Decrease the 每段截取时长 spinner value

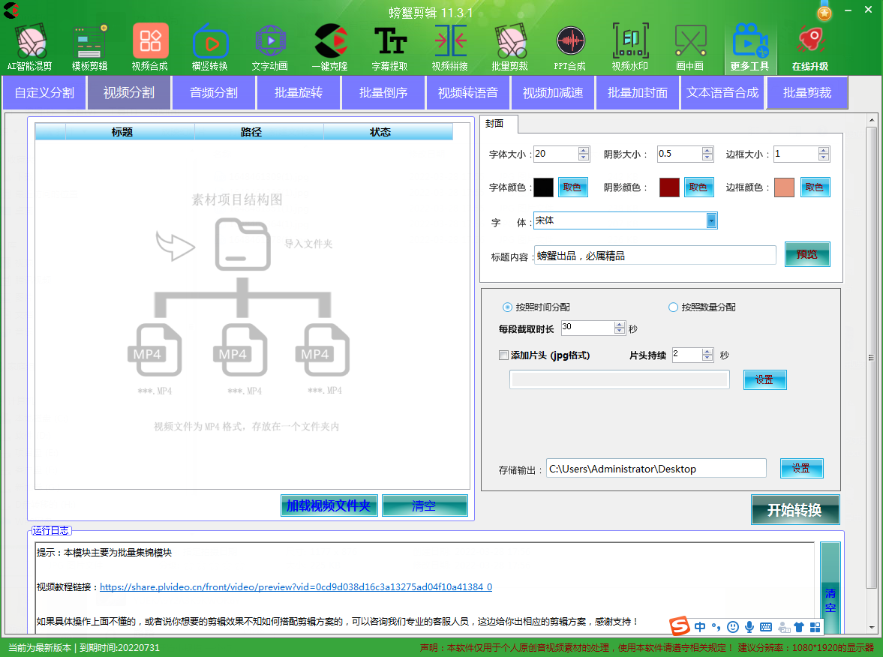tap(620, 331)
